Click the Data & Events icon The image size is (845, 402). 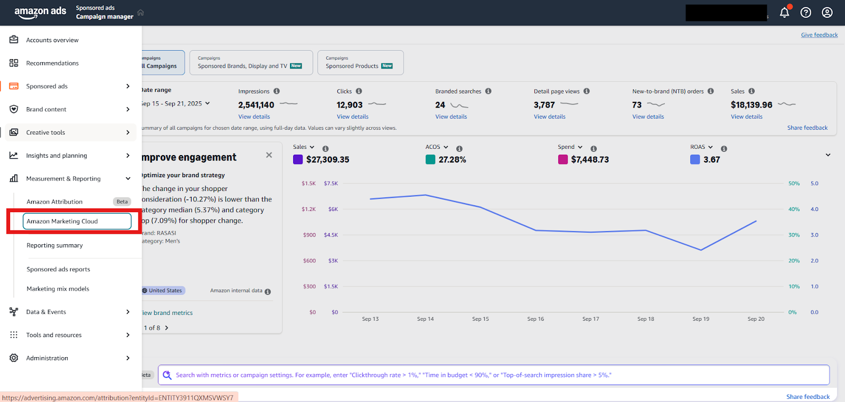click(14, 312)
